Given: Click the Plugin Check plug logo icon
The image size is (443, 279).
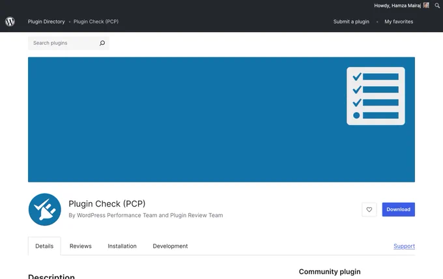Looking at the screenshot, I should coord(45,209).
